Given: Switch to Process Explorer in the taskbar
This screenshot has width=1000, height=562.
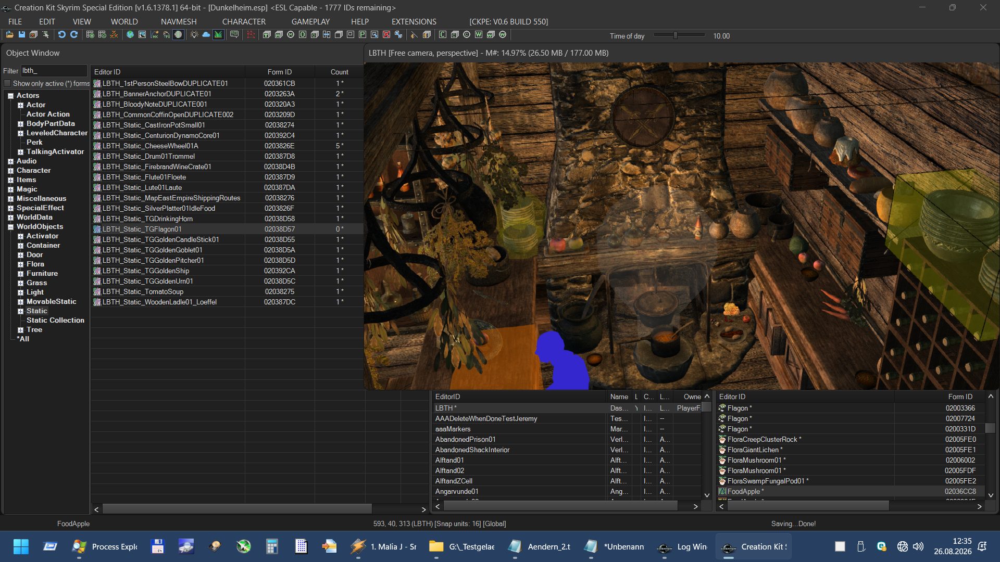Looking at the screenshot, I should 104,546.
